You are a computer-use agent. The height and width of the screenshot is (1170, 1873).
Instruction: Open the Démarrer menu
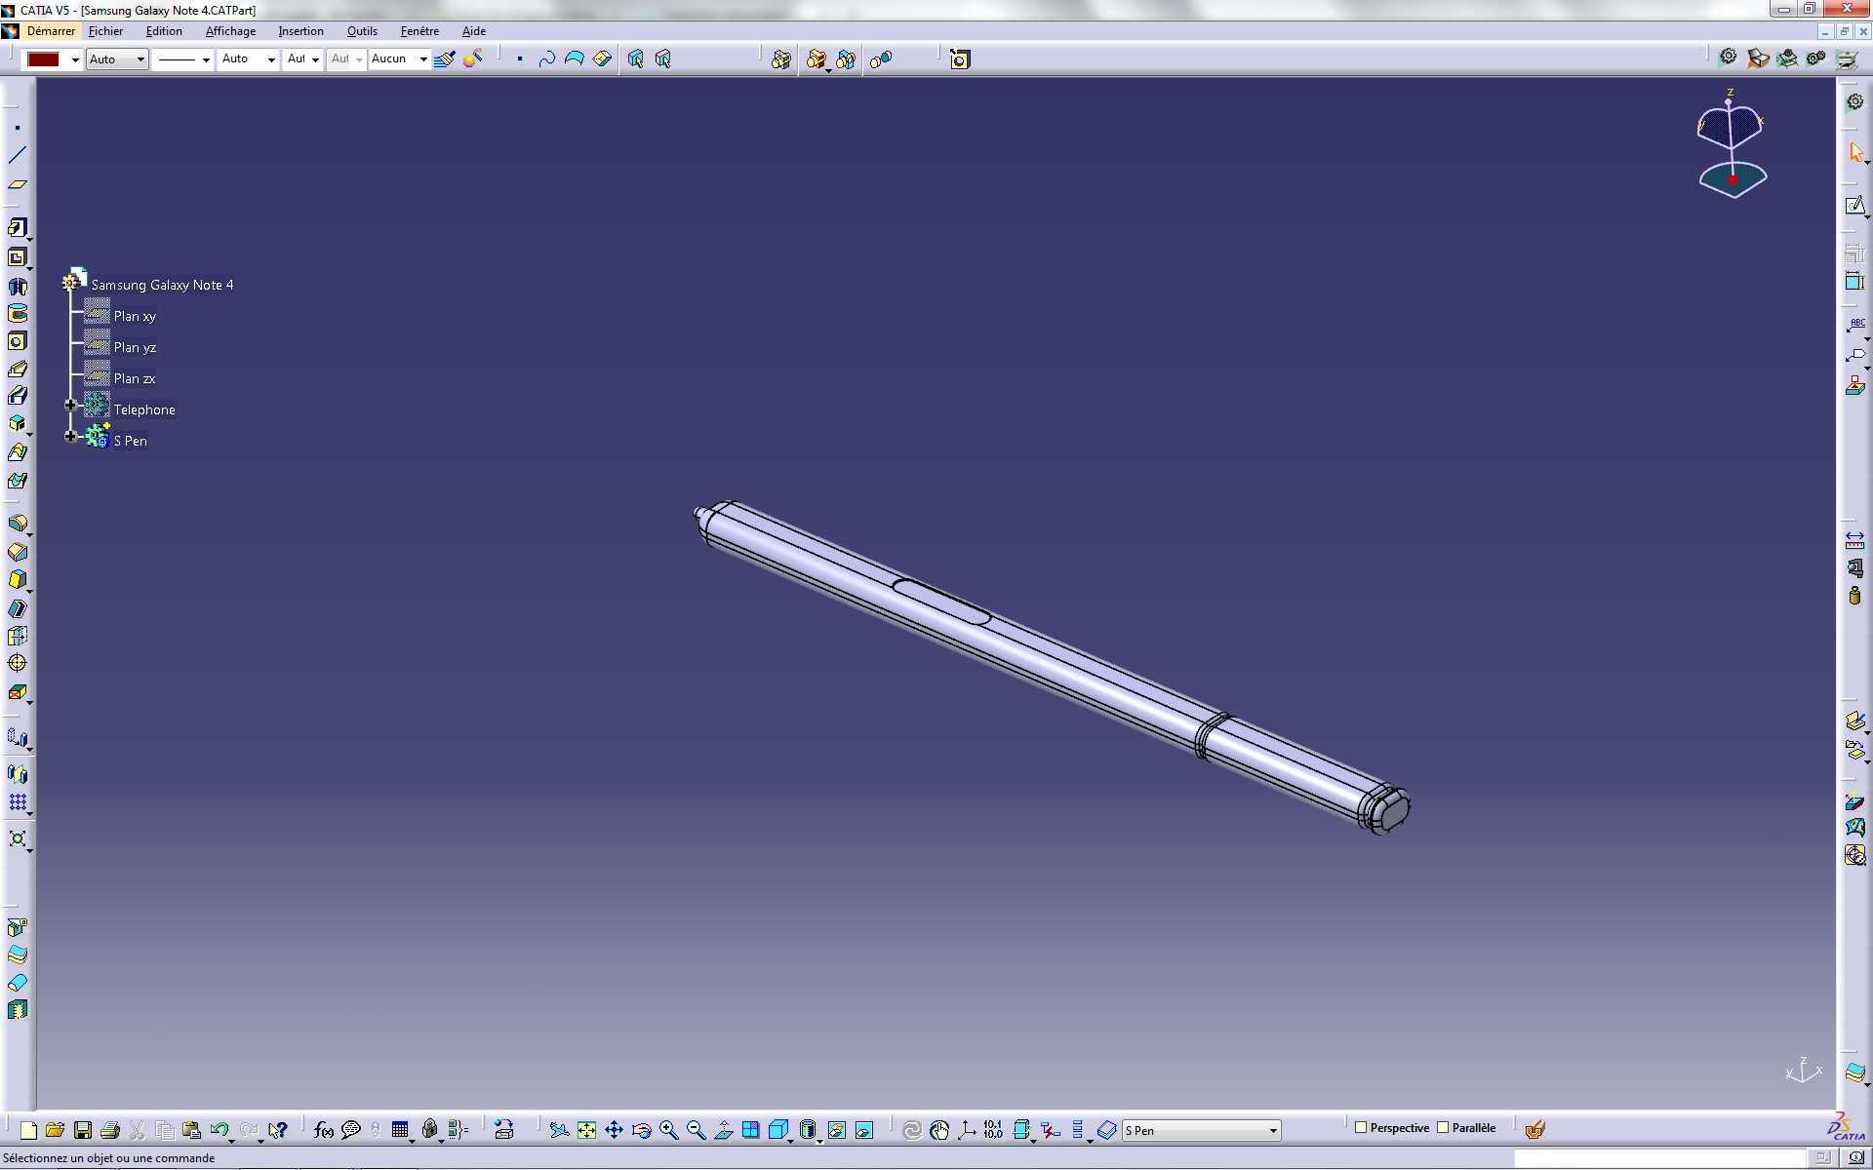point(51,31)
